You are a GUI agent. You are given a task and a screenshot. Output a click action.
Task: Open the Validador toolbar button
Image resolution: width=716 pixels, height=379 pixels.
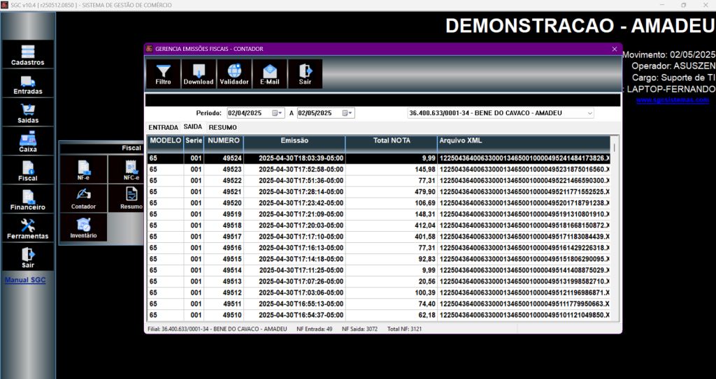point(234,74)
